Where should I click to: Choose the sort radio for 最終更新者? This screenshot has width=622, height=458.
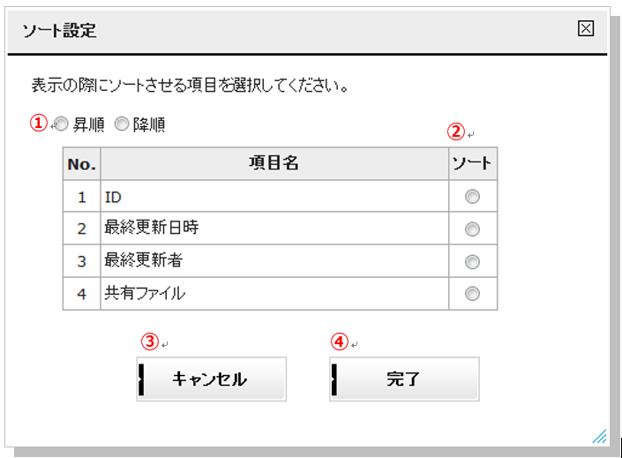pos(472,262)
